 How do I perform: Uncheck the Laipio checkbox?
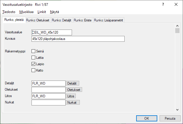point(33,64)
